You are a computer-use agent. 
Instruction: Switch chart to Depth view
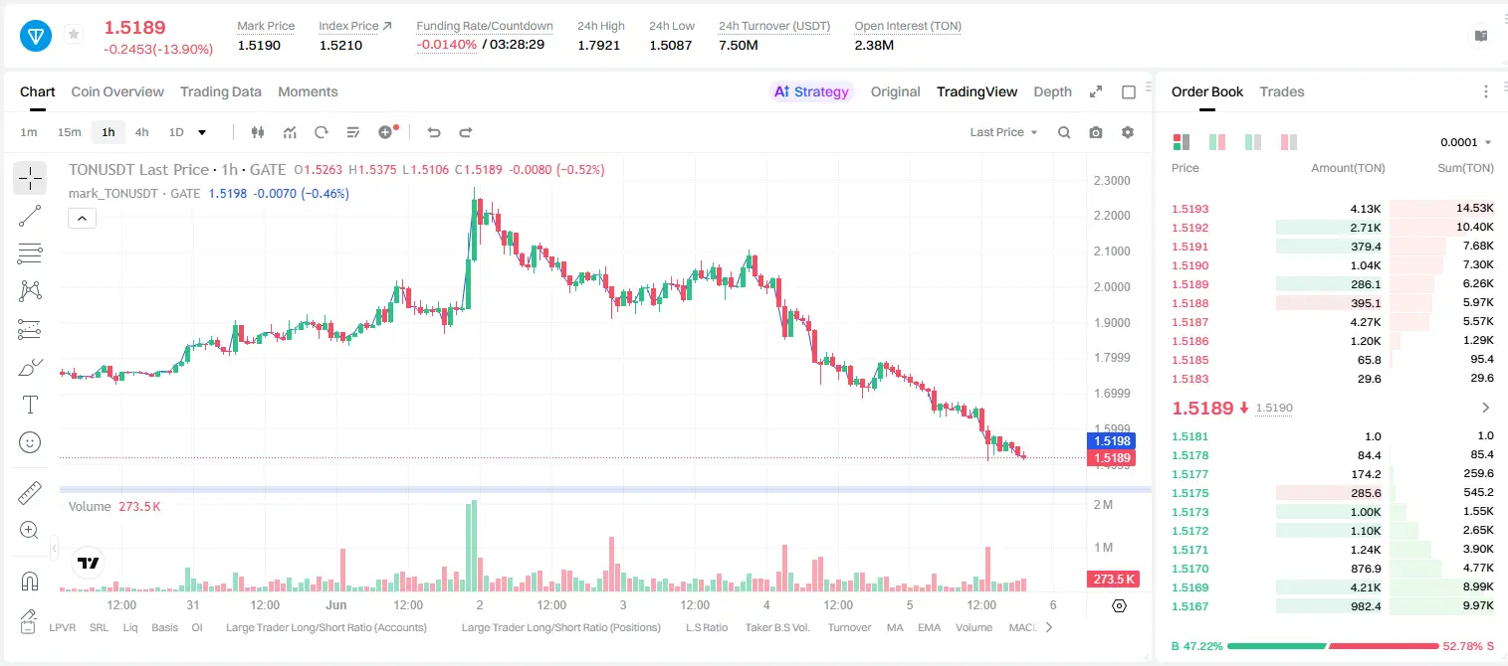click(1052, 91)
